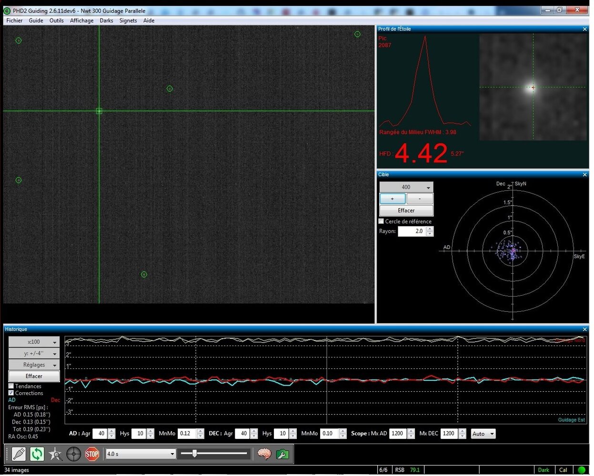The height and width of the screenshot is (476, 594).
Task: Click Effacer button in Cible panel
Action: click(x=406, y=210)
